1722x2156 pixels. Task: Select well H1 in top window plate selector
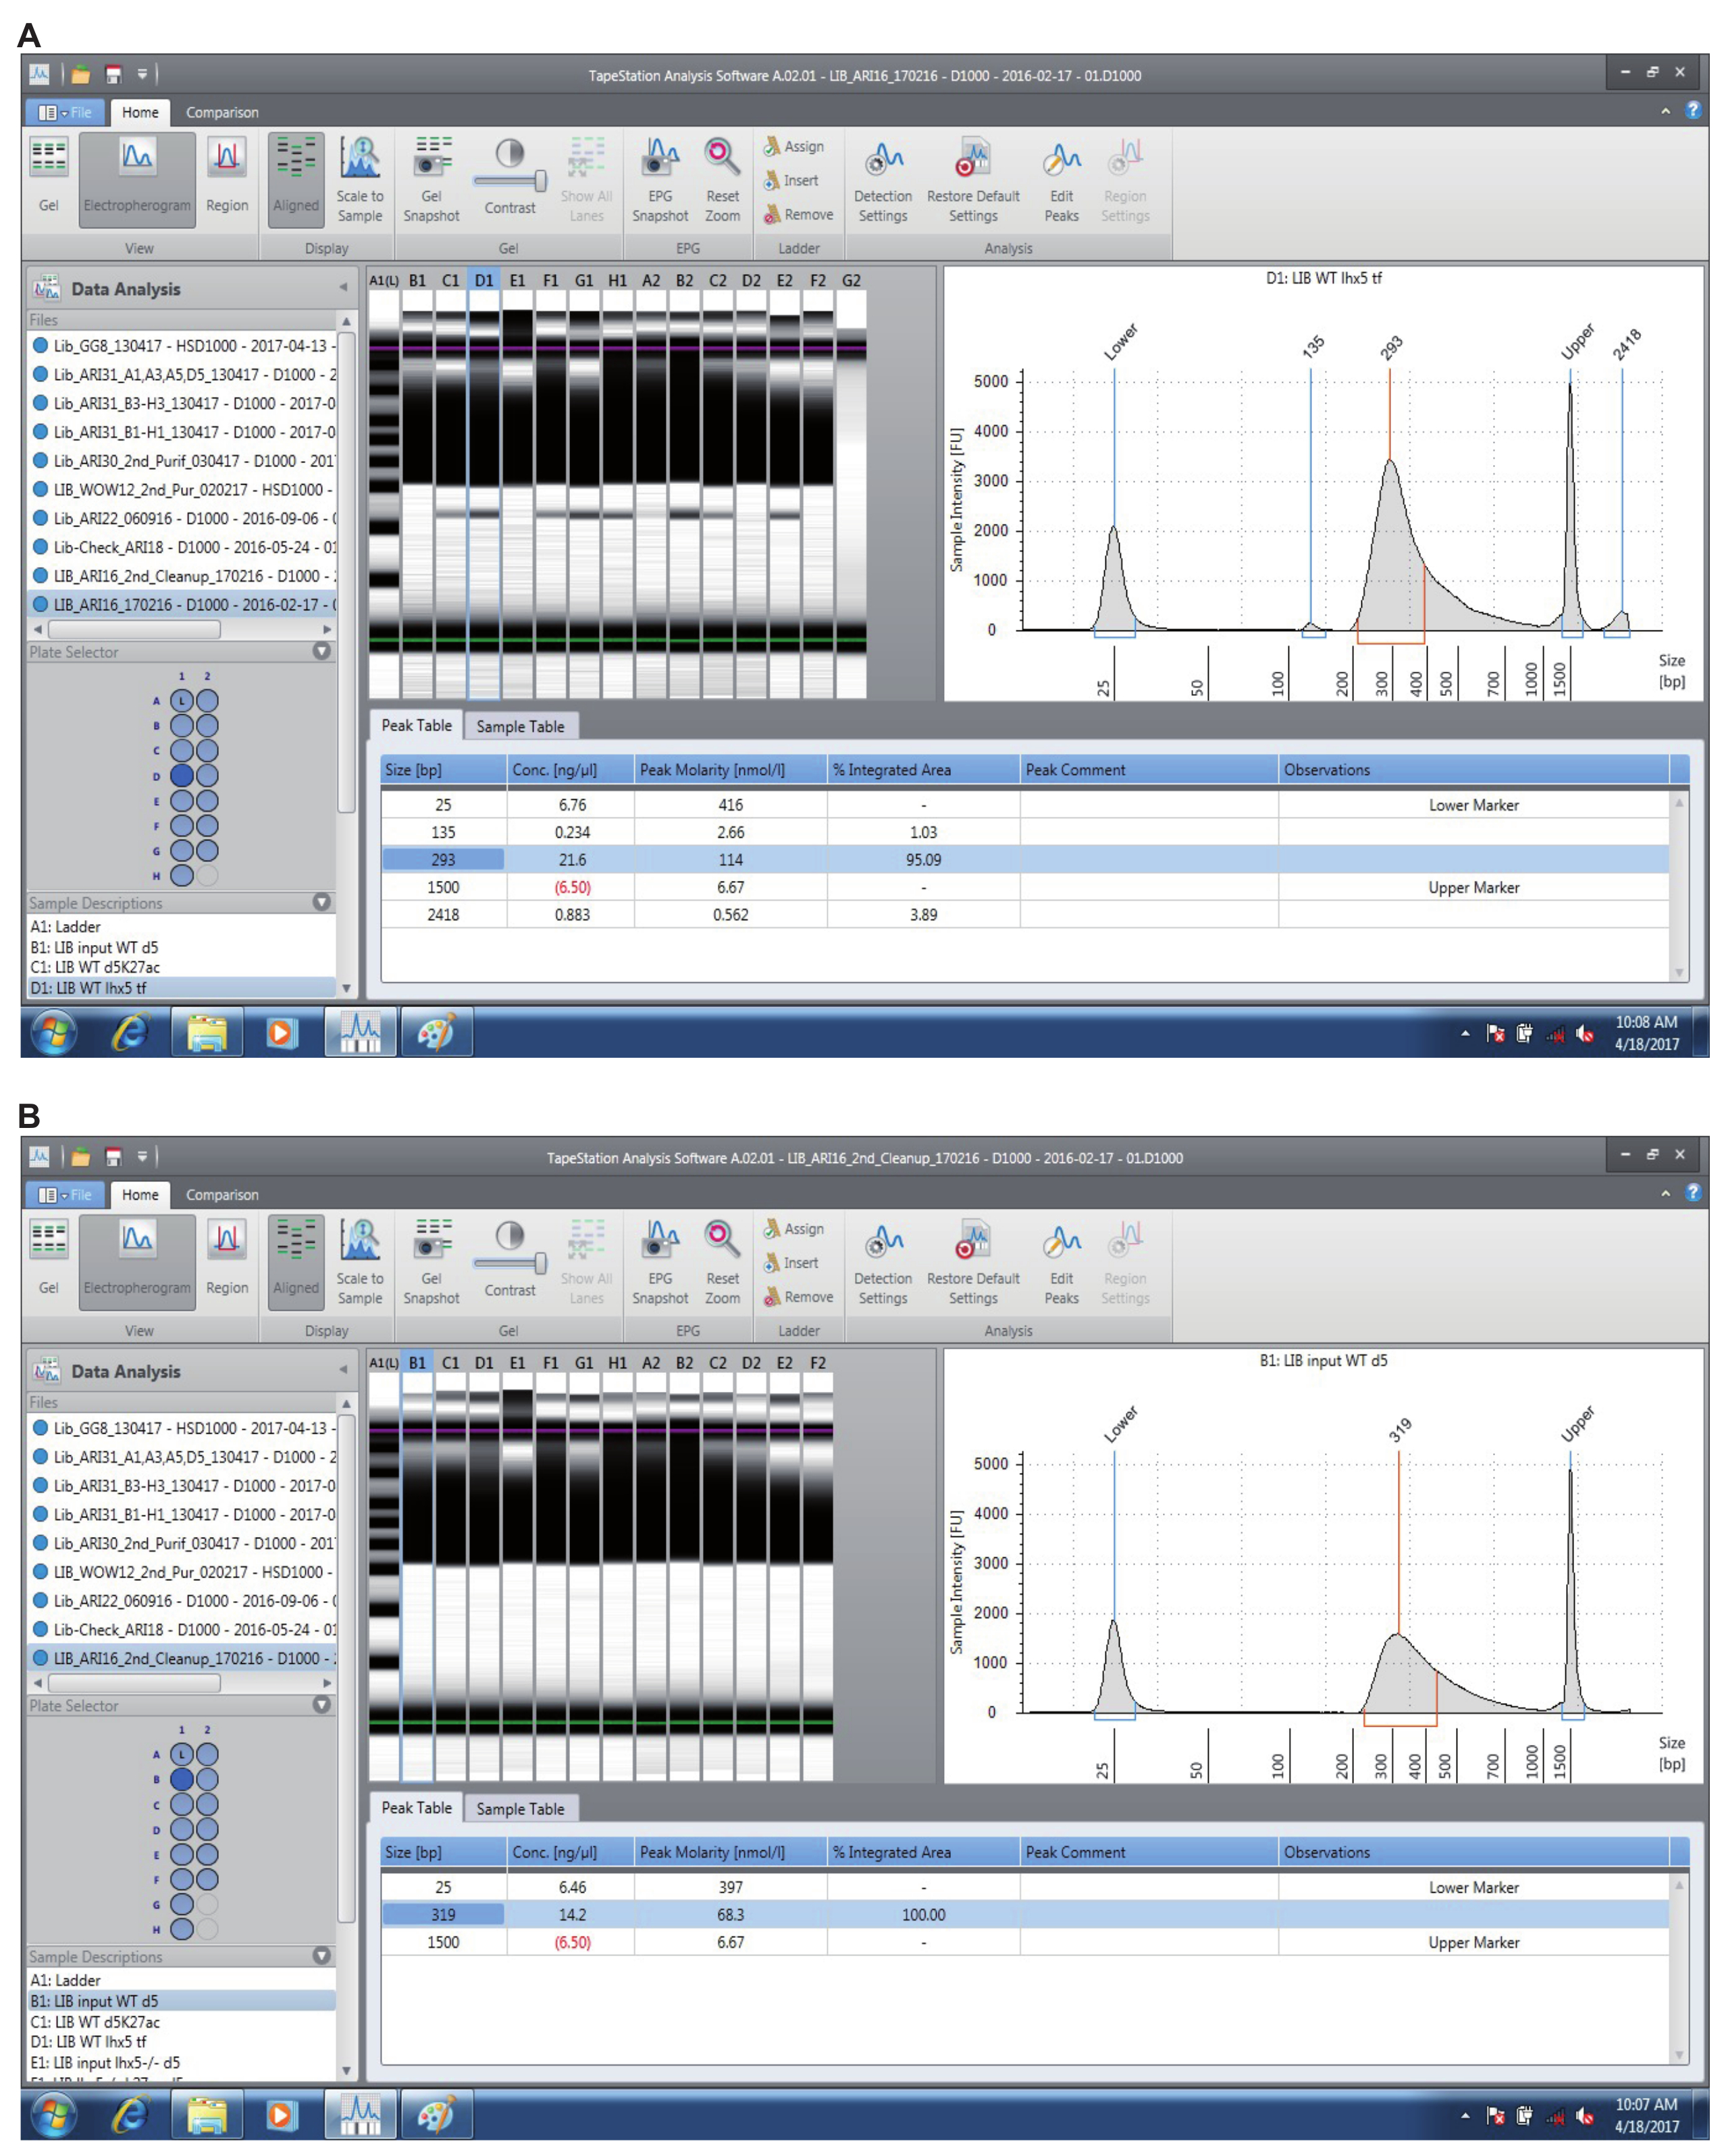181,875
